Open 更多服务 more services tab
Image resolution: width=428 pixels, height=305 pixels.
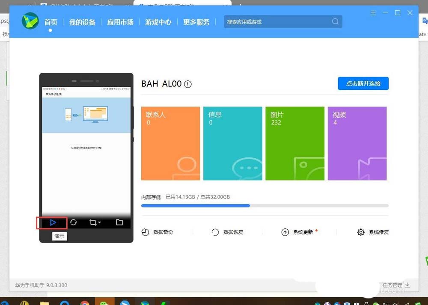196,22
